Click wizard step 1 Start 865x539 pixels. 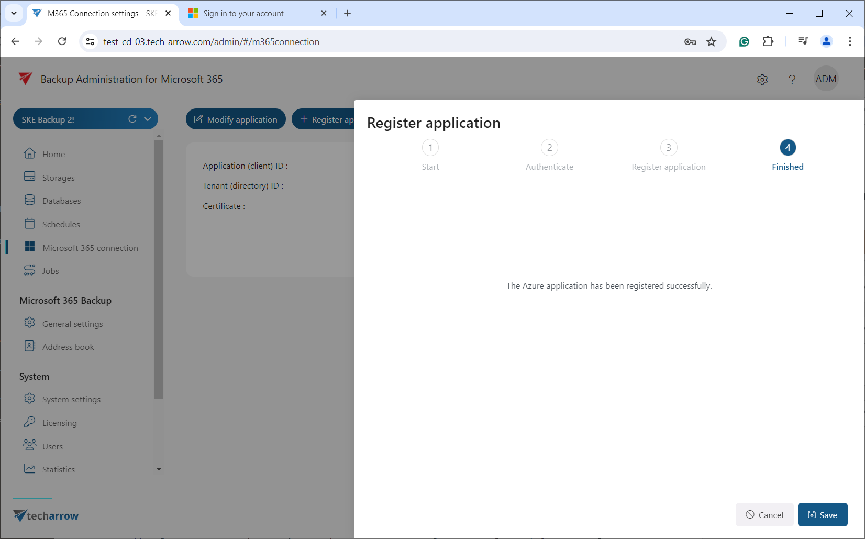pyautogui.click(x=430, y=148)
